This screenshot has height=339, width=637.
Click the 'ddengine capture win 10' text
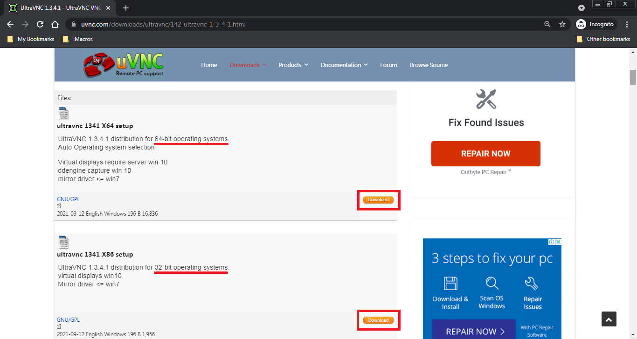(95, 170)
